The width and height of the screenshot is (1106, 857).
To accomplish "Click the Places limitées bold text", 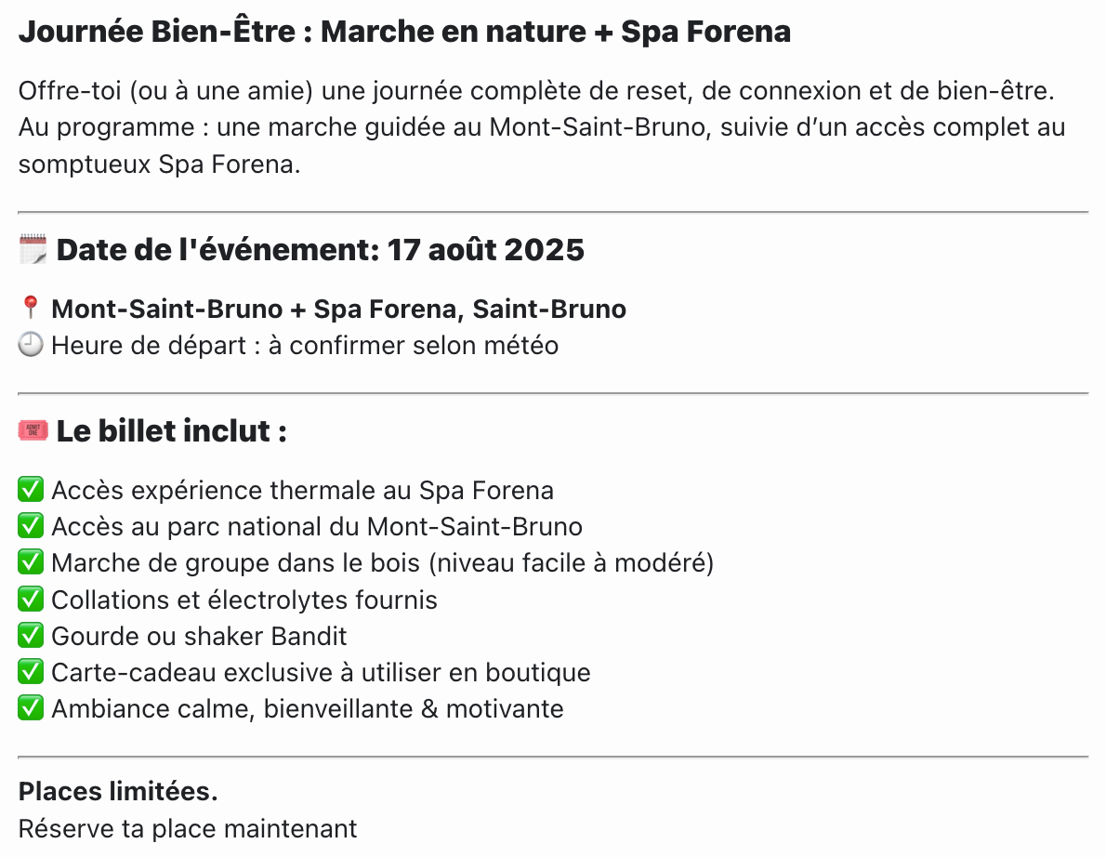I will click(x=118, y=791).
